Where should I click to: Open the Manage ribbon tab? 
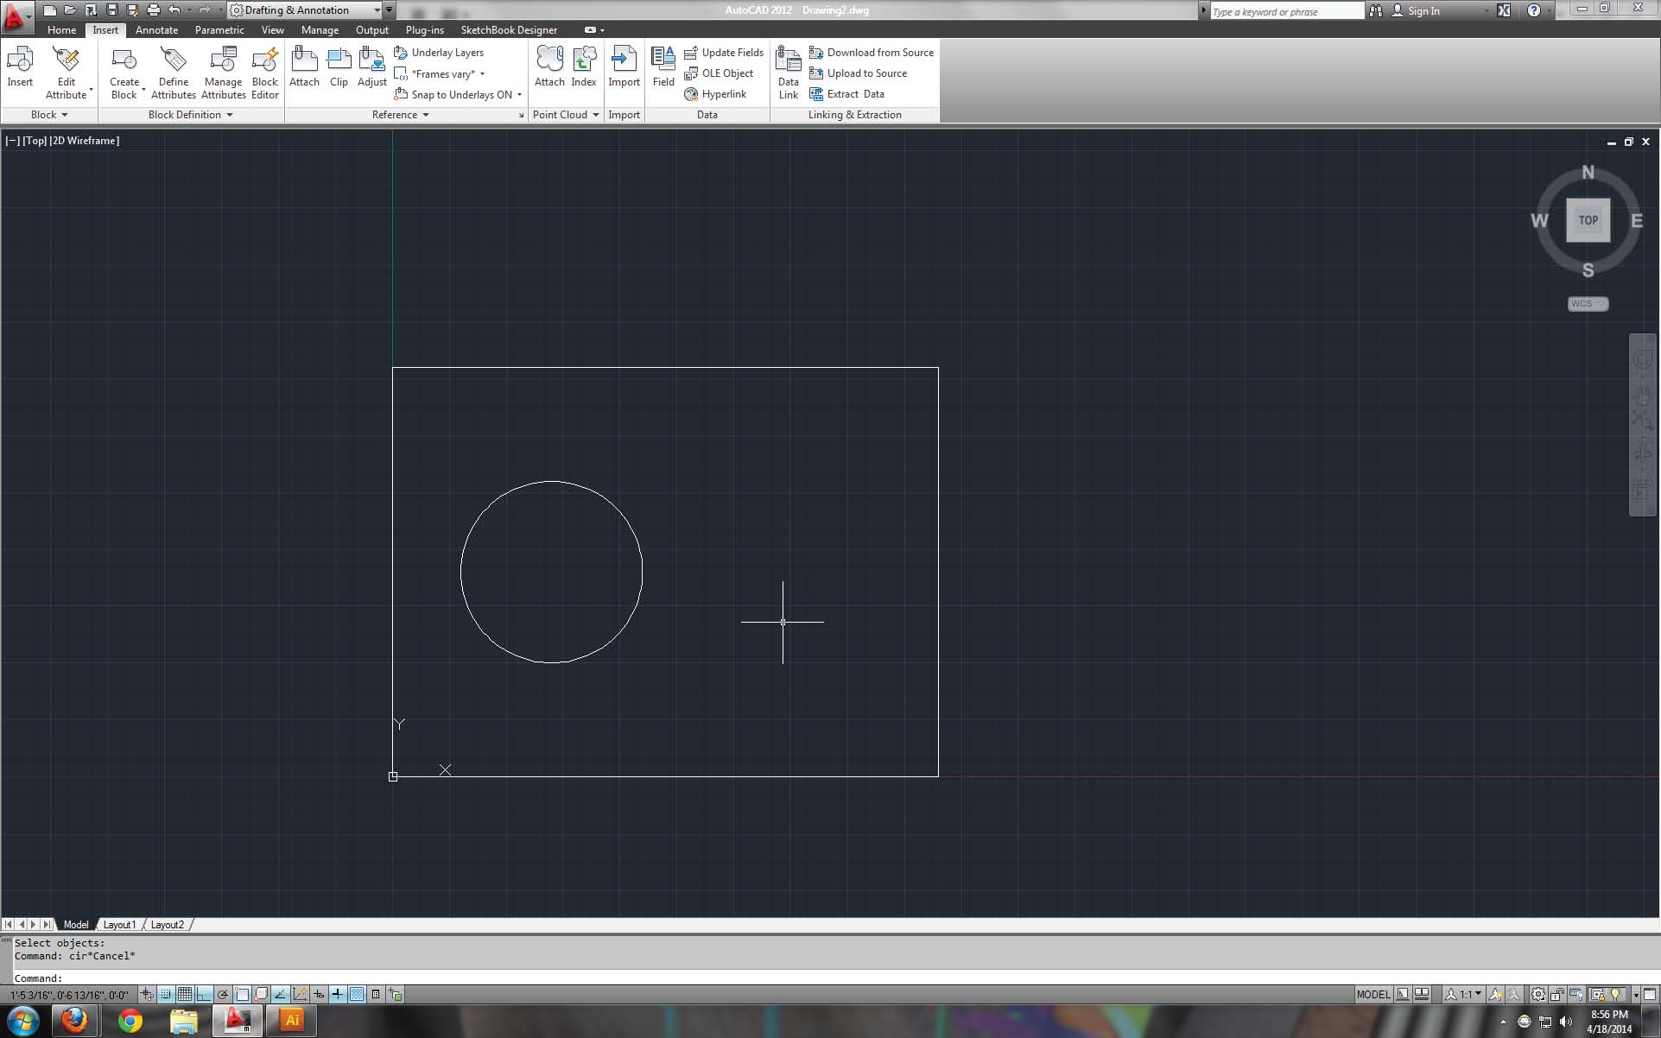pos(320,30)
